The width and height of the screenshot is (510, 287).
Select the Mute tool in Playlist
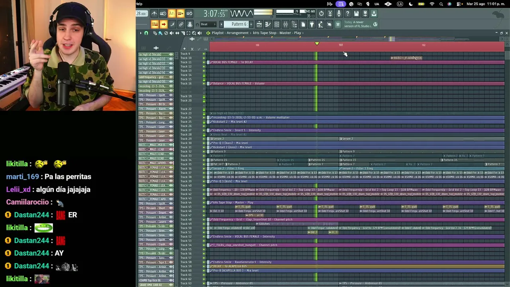point(171,33)
